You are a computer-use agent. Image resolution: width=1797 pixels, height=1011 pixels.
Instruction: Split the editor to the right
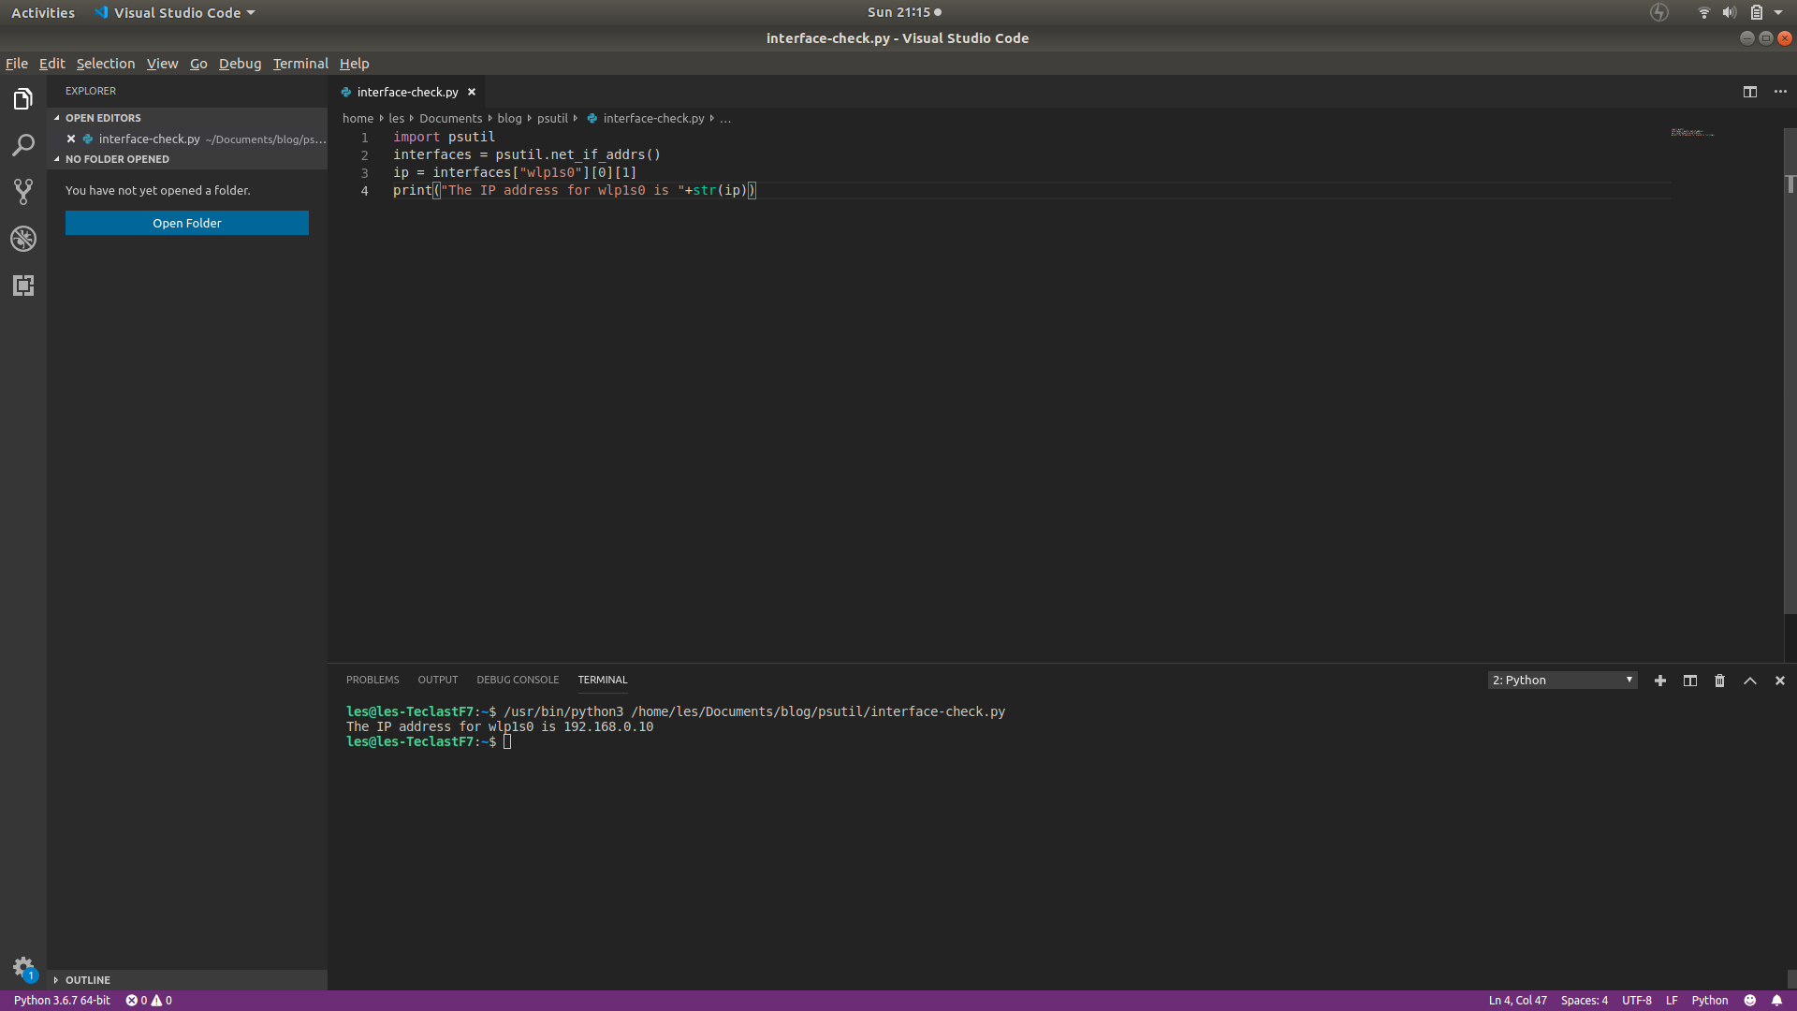click(x=1749, y=92)
